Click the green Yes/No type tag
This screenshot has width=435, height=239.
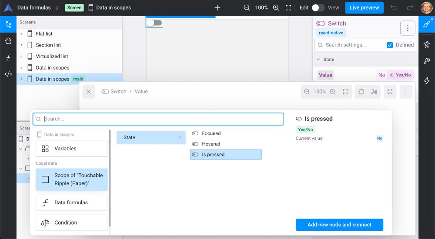(305, 129)
